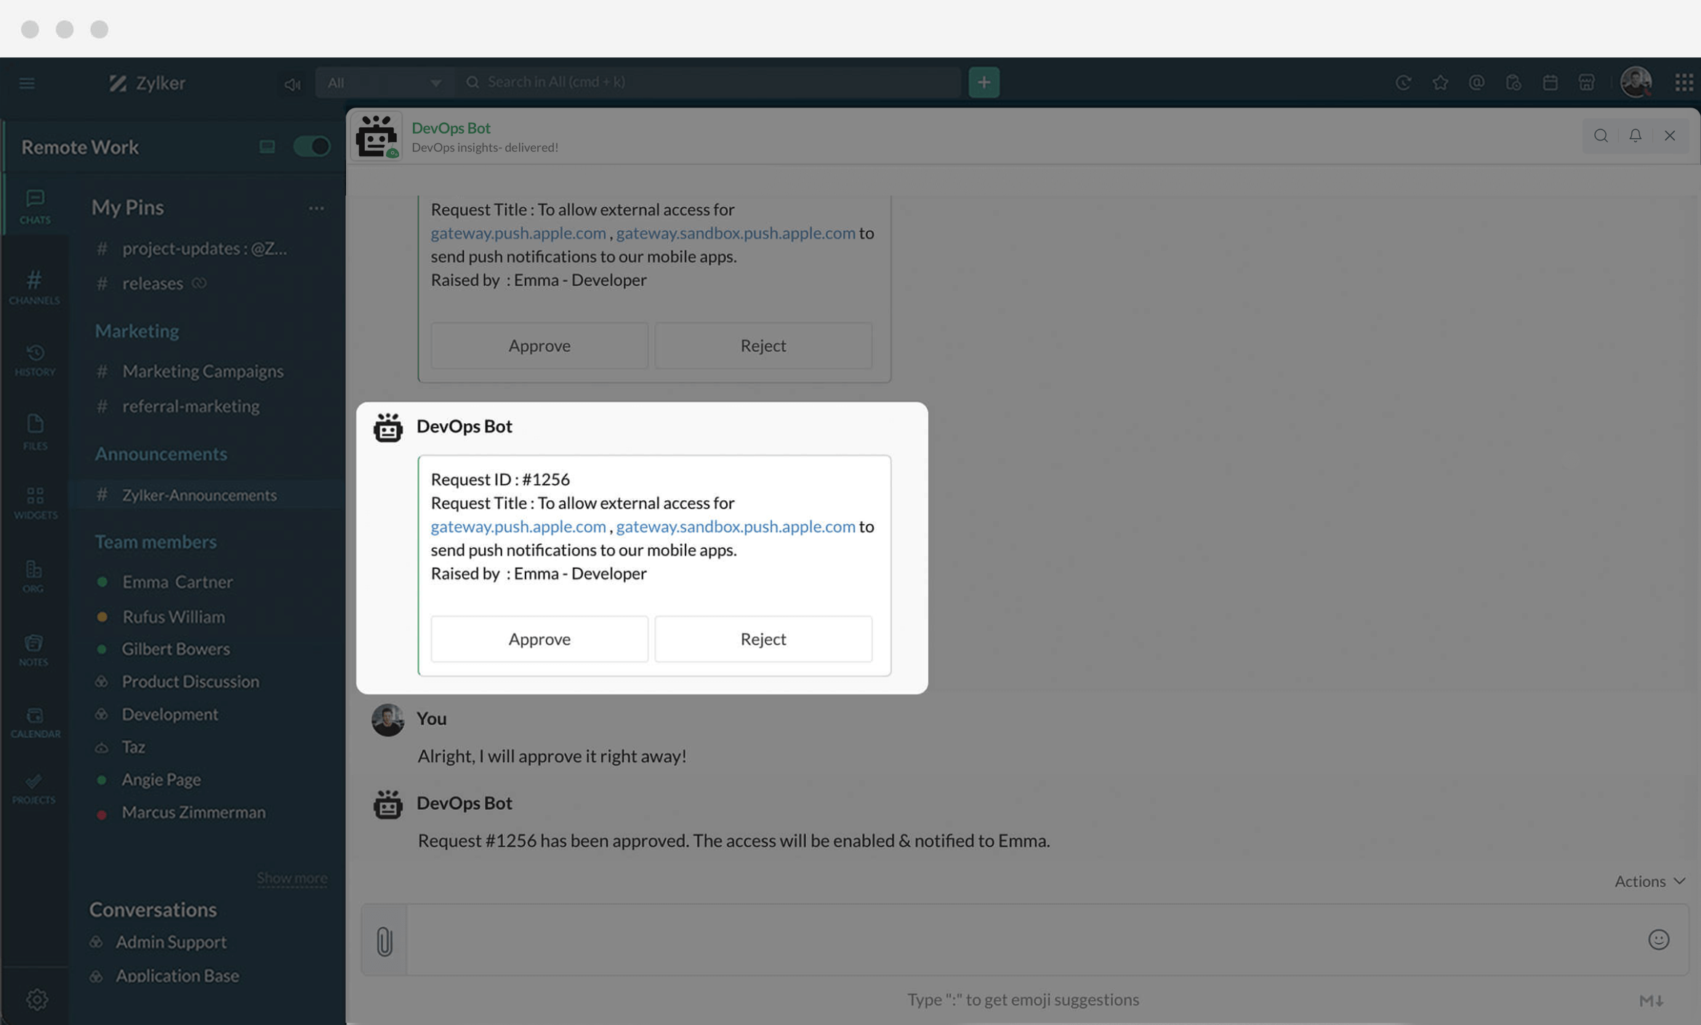Click the search icon in chat header
The width and height of the screenshot is (1701, 1025).
[x=1600, y=136]
